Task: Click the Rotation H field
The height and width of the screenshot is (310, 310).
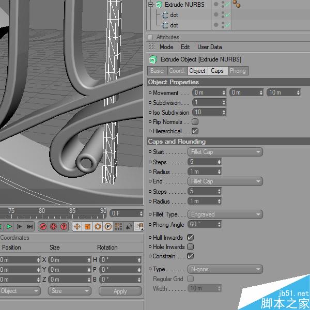Action: [x=120, y=260]
